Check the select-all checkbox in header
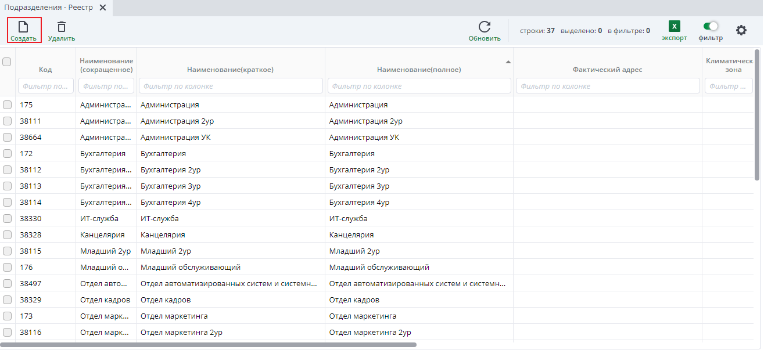Viewport: 764px width, 350px height. (x=7, y=62)
